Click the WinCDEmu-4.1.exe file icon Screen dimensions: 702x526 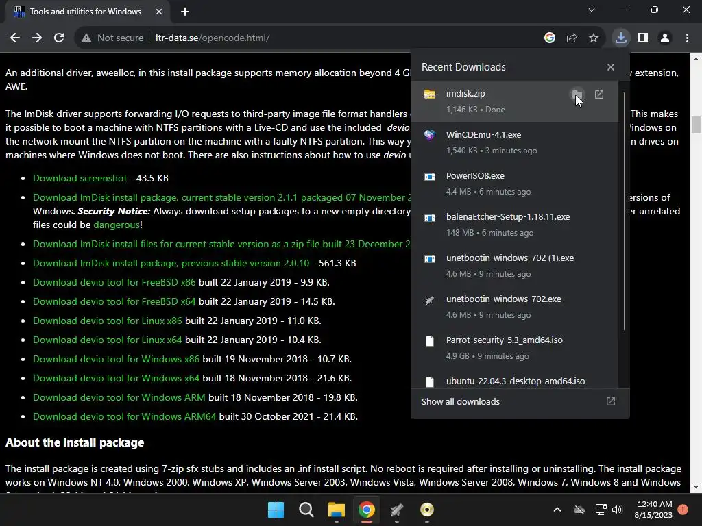430,135
